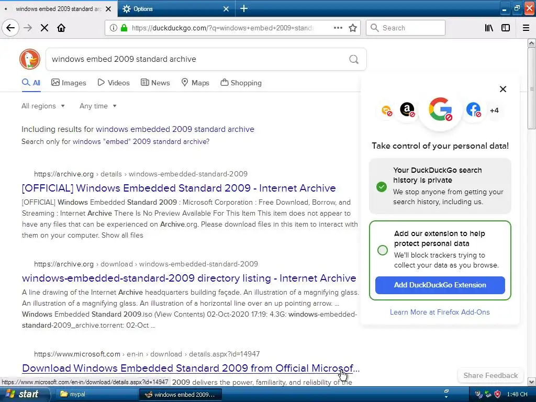Click windows embed 2009 taskbar button
Screen dimensions: 536x402
pyautogui.click(x=181, y=395)
